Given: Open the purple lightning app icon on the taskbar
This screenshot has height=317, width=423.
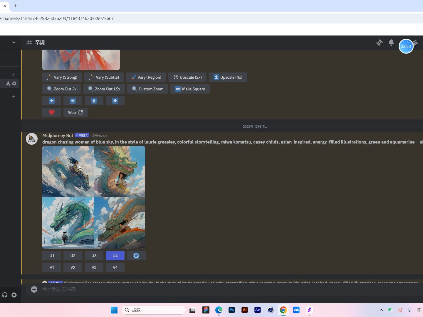Looking at the screenshot, I should point(309,310).
